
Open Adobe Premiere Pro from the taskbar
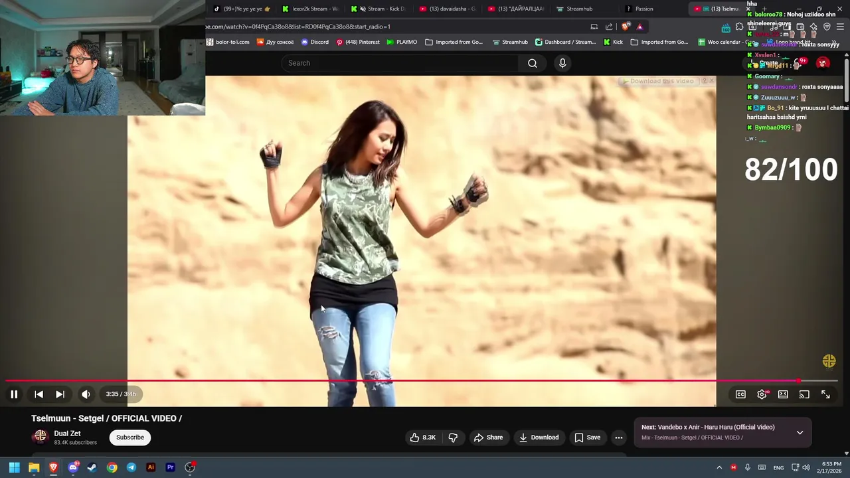(x=170, y=467)
